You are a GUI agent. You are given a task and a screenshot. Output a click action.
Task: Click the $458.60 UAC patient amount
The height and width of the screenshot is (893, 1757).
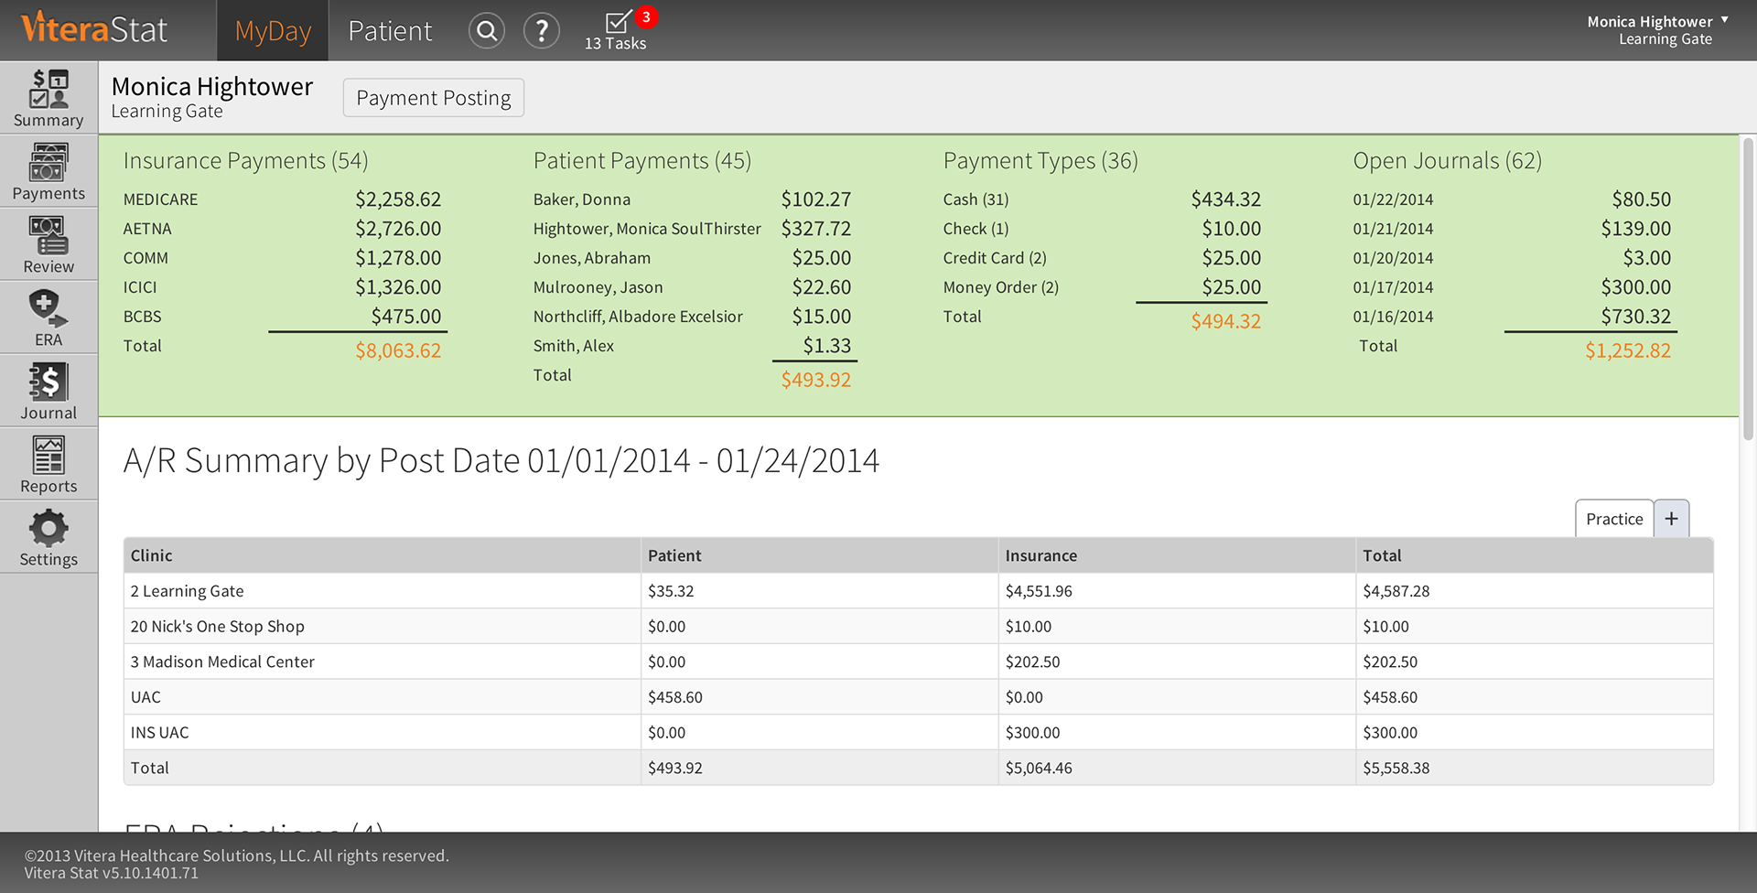pos(820,697)
